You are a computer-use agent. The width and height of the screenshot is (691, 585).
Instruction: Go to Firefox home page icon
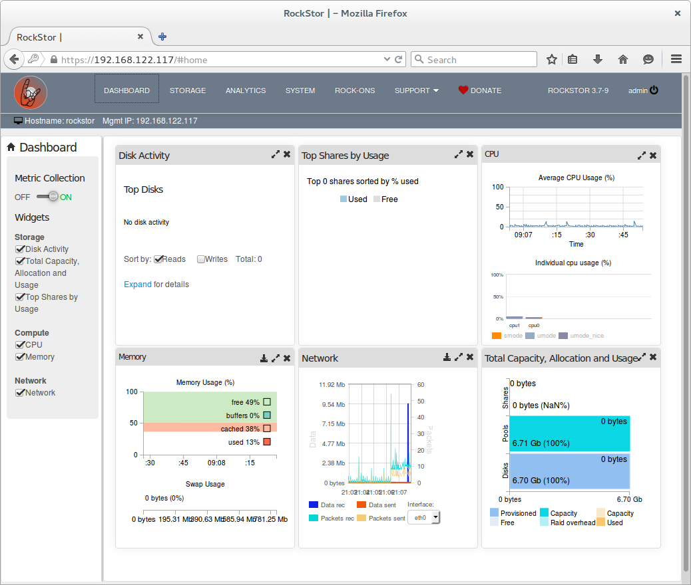tap(622, 59)
